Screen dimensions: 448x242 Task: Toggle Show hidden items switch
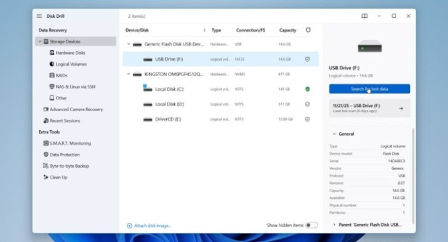click(311, 225)
